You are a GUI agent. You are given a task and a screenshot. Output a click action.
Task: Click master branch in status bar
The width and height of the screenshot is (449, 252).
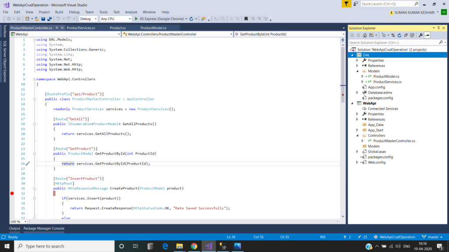tap(432, 237)
